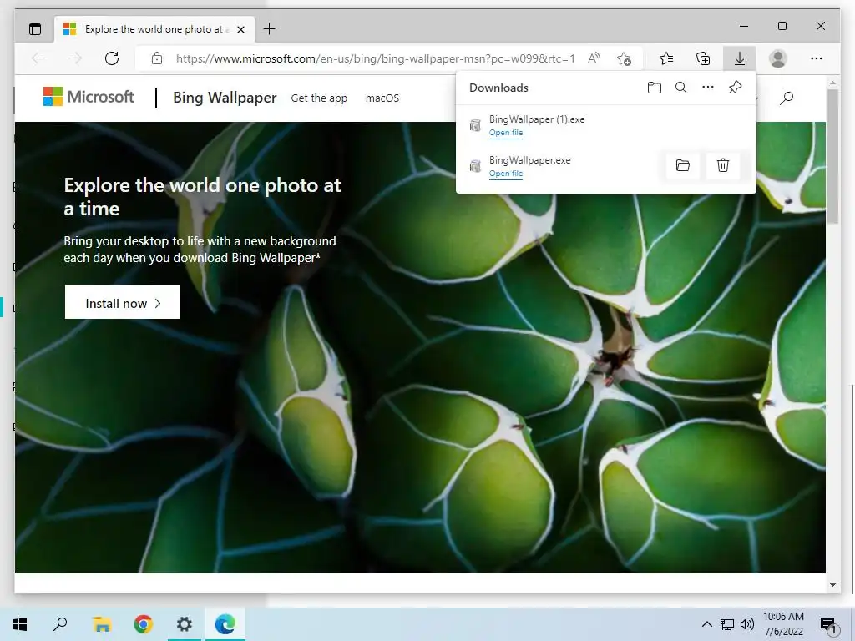This screenshot has height=641, width=855.
Task: Open Collections panel
Action: (x=703, y=58)
